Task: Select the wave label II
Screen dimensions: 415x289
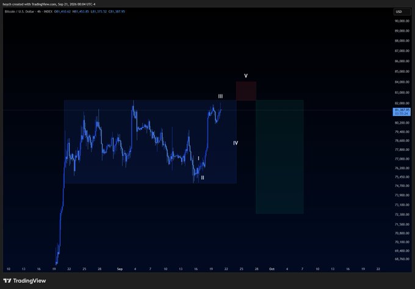Action: (x=203, y=177)
